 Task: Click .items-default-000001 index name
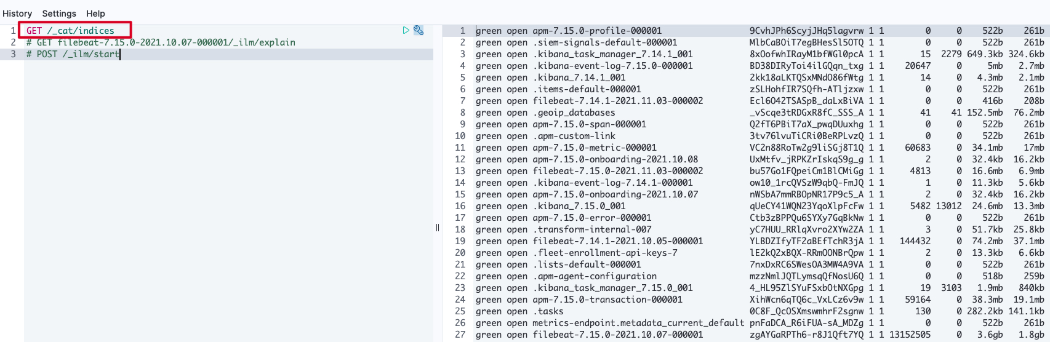pyautogui.click(x=587, y=89)
